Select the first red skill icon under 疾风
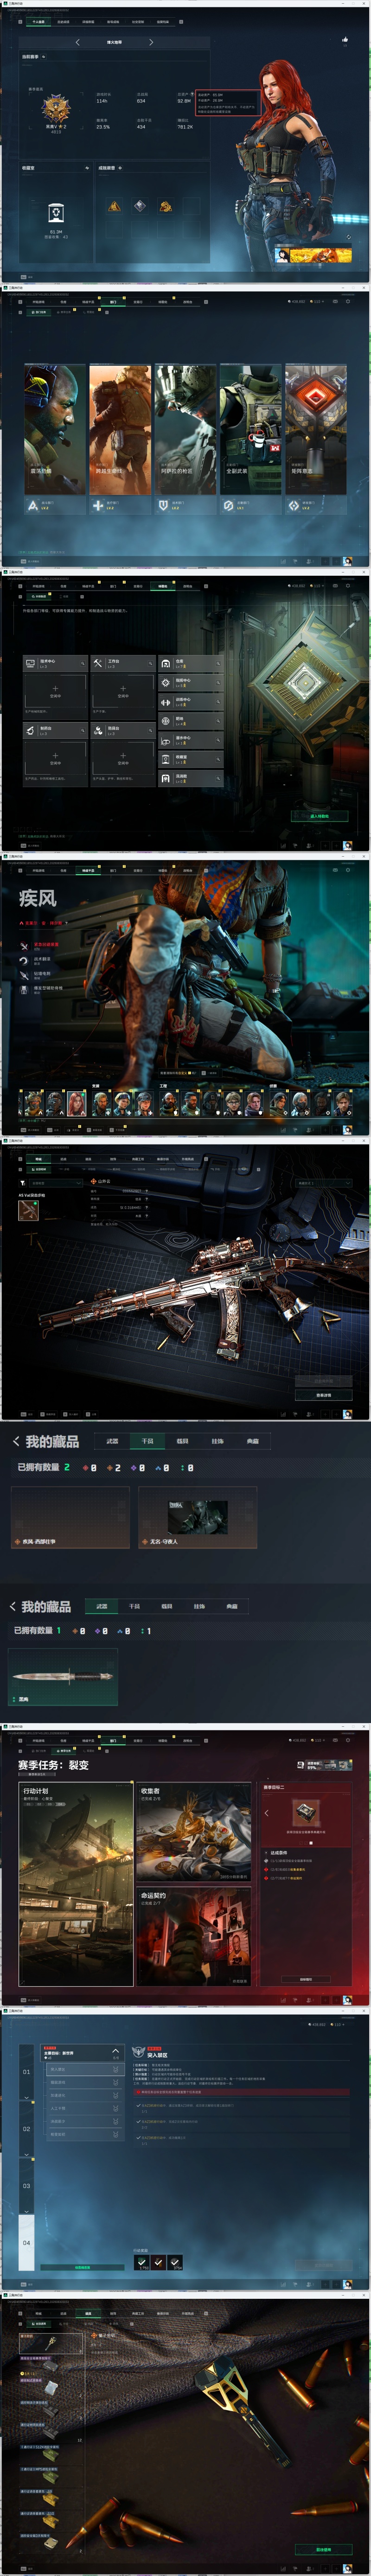This screenshot has width=371, height=2576. (25, 945)
